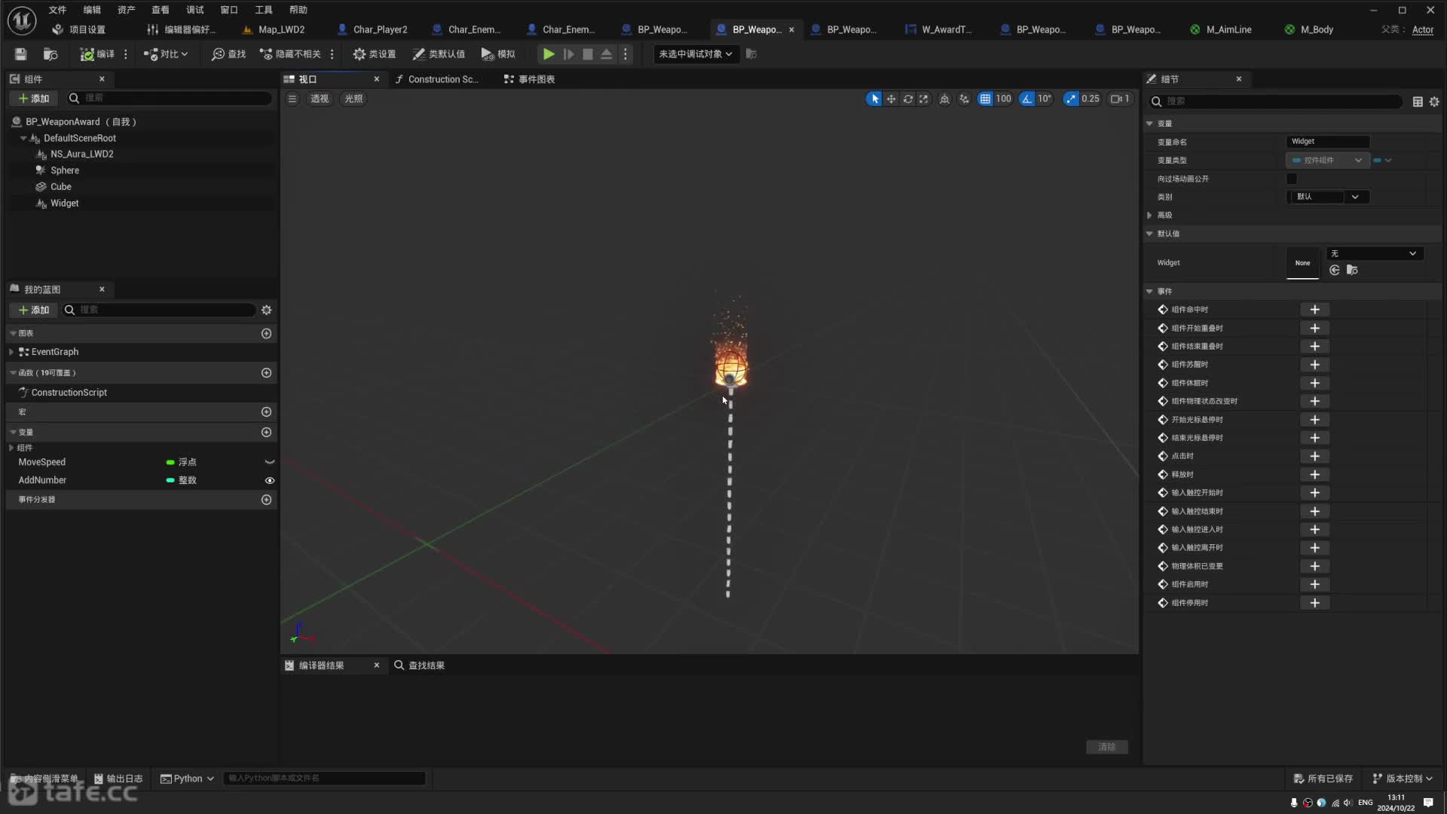1447x814 pixels.
Task: Add a new event dispatcher with plus icon
Action: click(x=266, y=500)
